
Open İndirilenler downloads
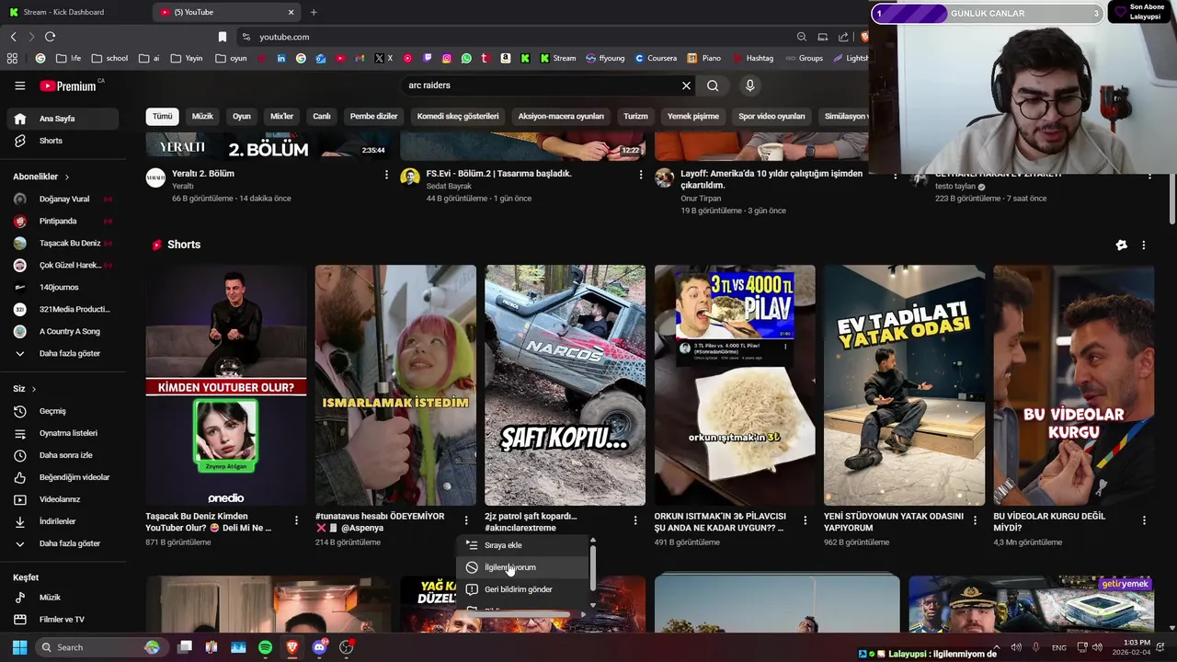click(x=63, y=521)
